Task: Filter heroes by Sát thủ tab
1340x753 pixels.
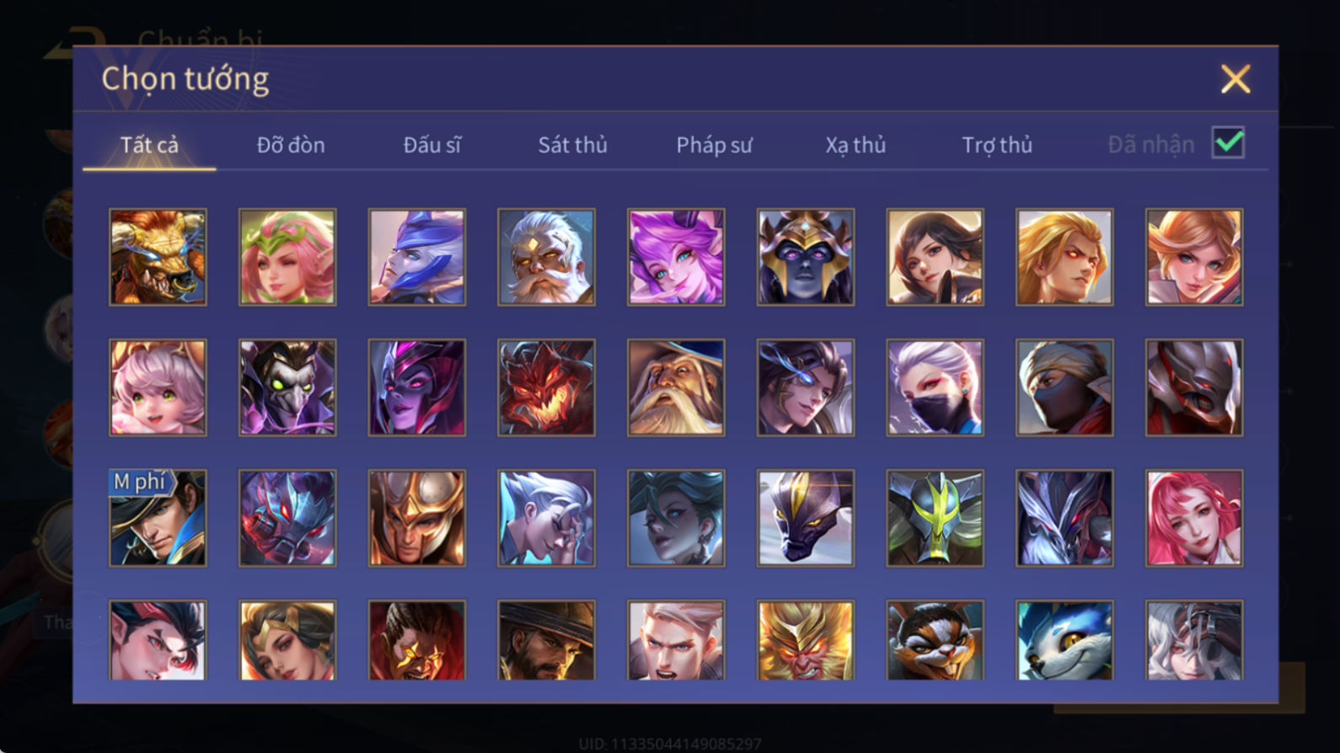Action: click(x=573, y=145)
